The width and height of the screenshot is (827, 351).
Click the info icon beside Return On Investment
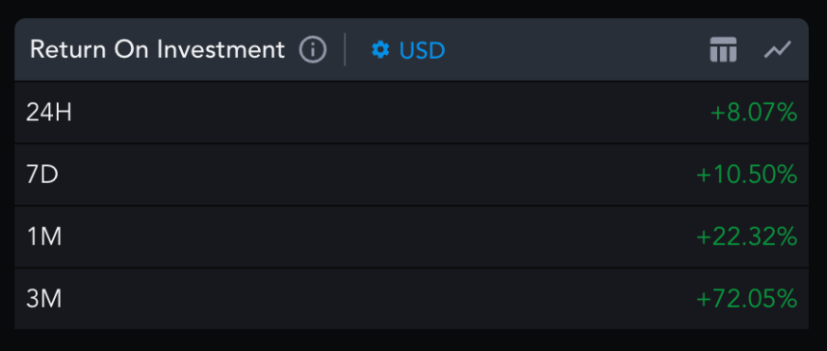pos(313,50)
